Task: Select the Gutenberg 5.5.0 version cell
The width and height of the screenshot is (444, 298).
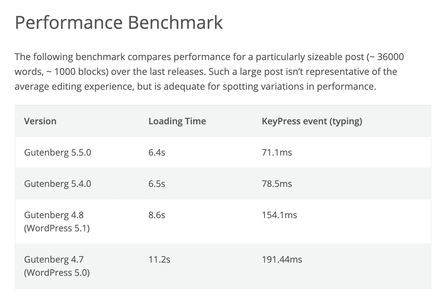Action: click(x=57, y=152)
